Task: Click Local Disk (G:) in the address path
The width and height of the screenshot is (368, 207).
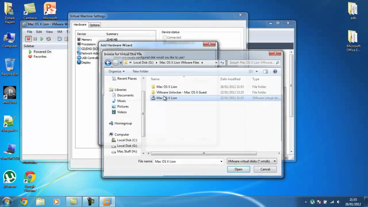Action: coord(143,62)
